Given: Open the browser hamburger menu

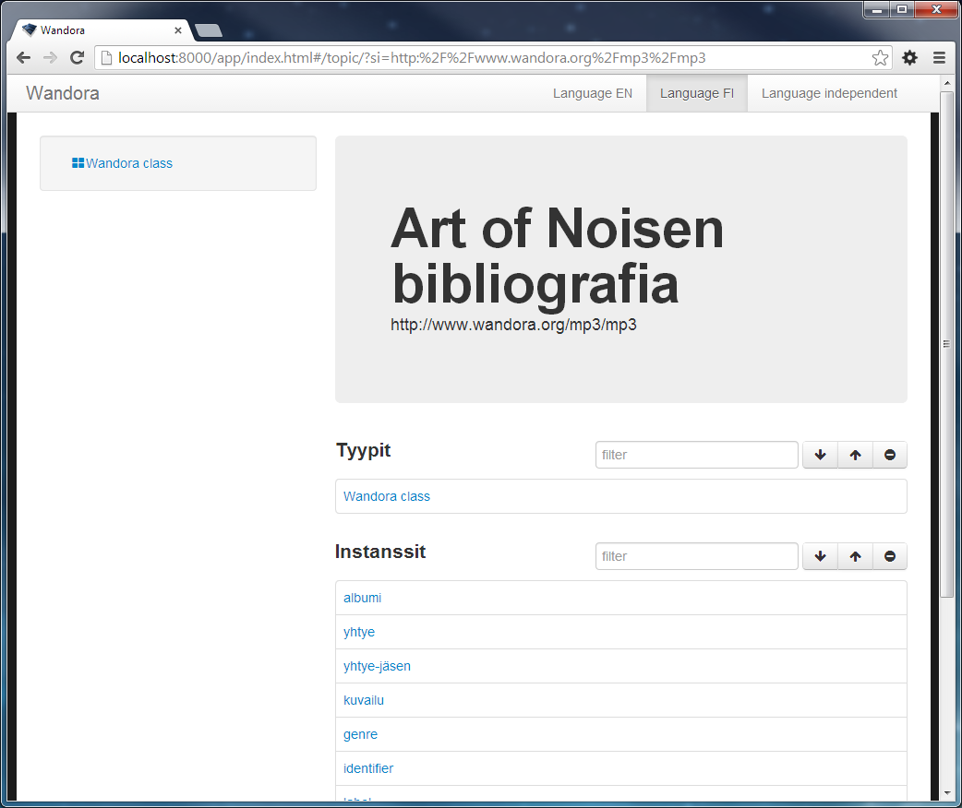Looking at the screenshot, I should (939, 58).
